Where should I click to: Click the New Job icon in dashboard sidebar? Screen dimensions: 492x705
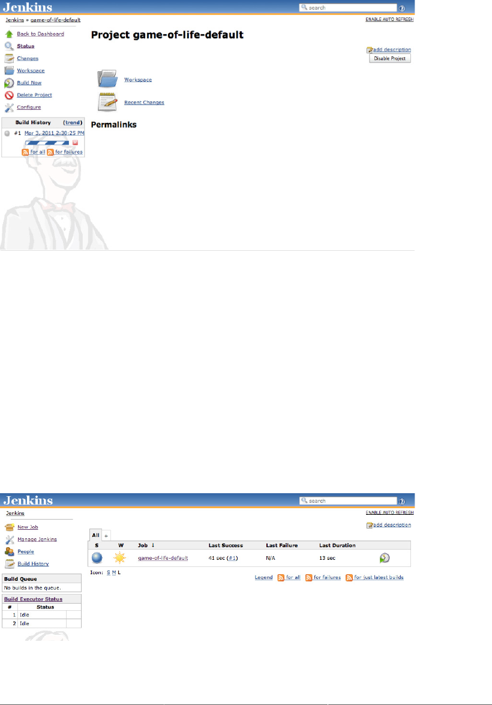[10, 527]
